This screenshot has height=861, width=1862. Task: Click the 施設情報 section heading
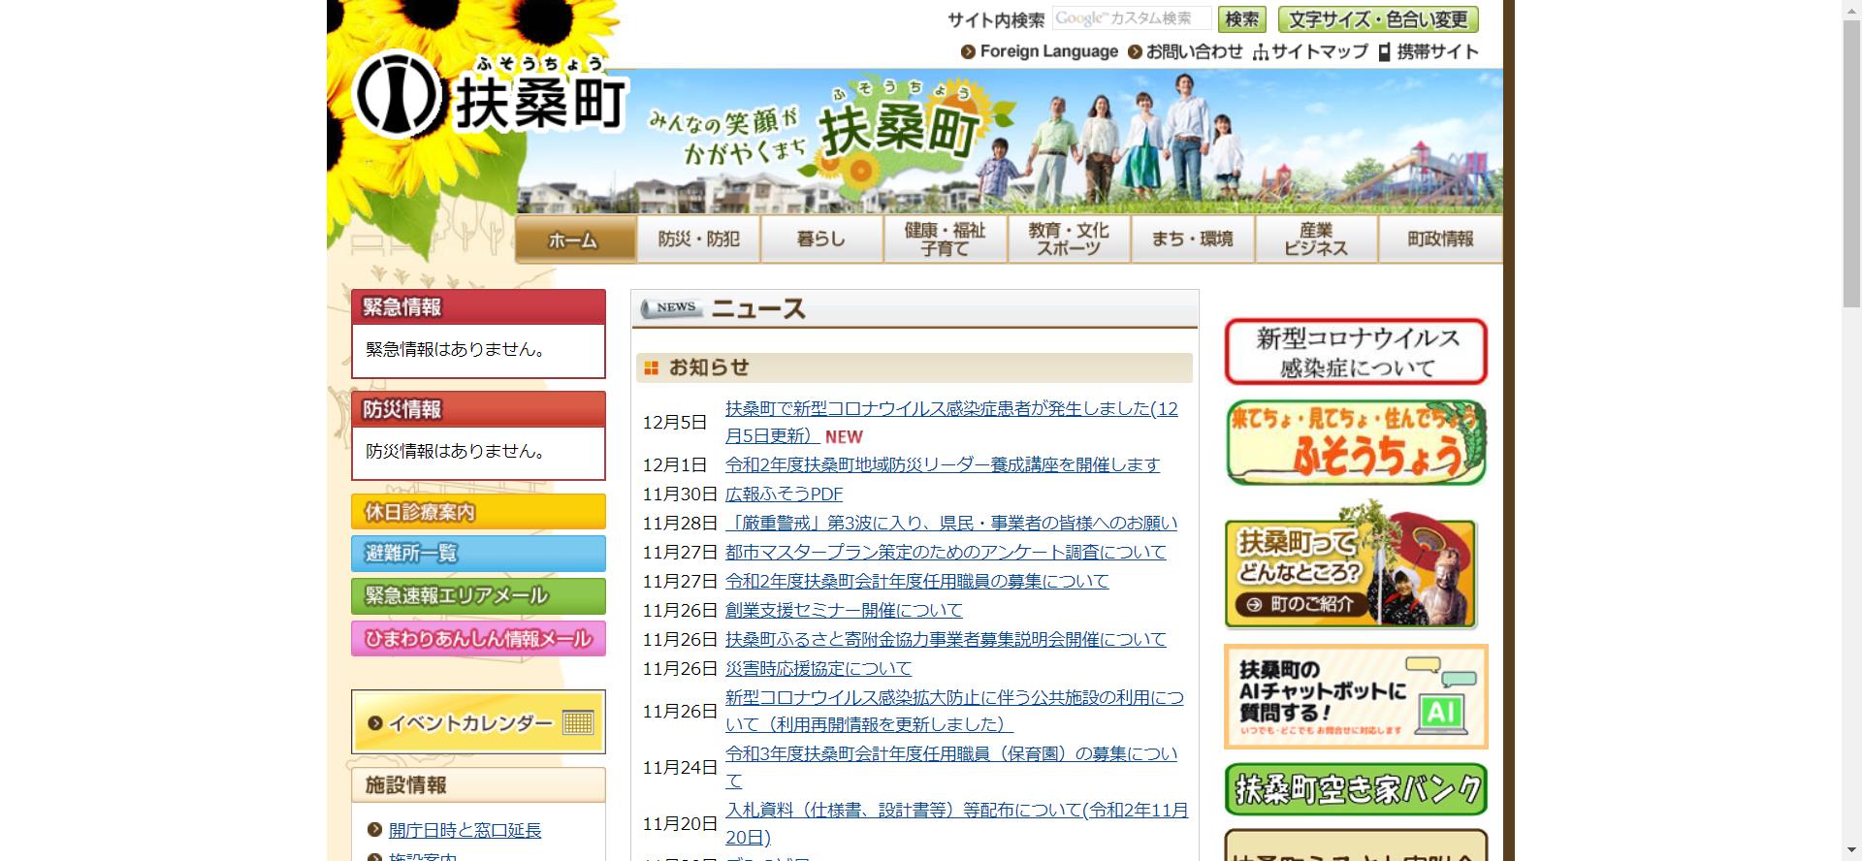tap(478, 784)
